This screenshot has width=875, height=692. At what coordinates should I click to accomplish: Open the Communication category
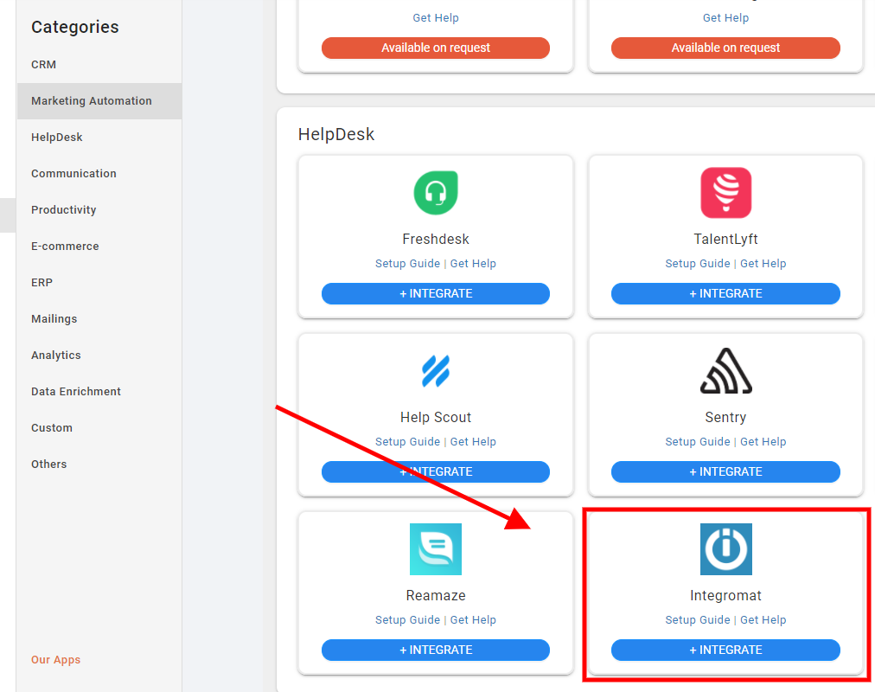coord(99,174)
